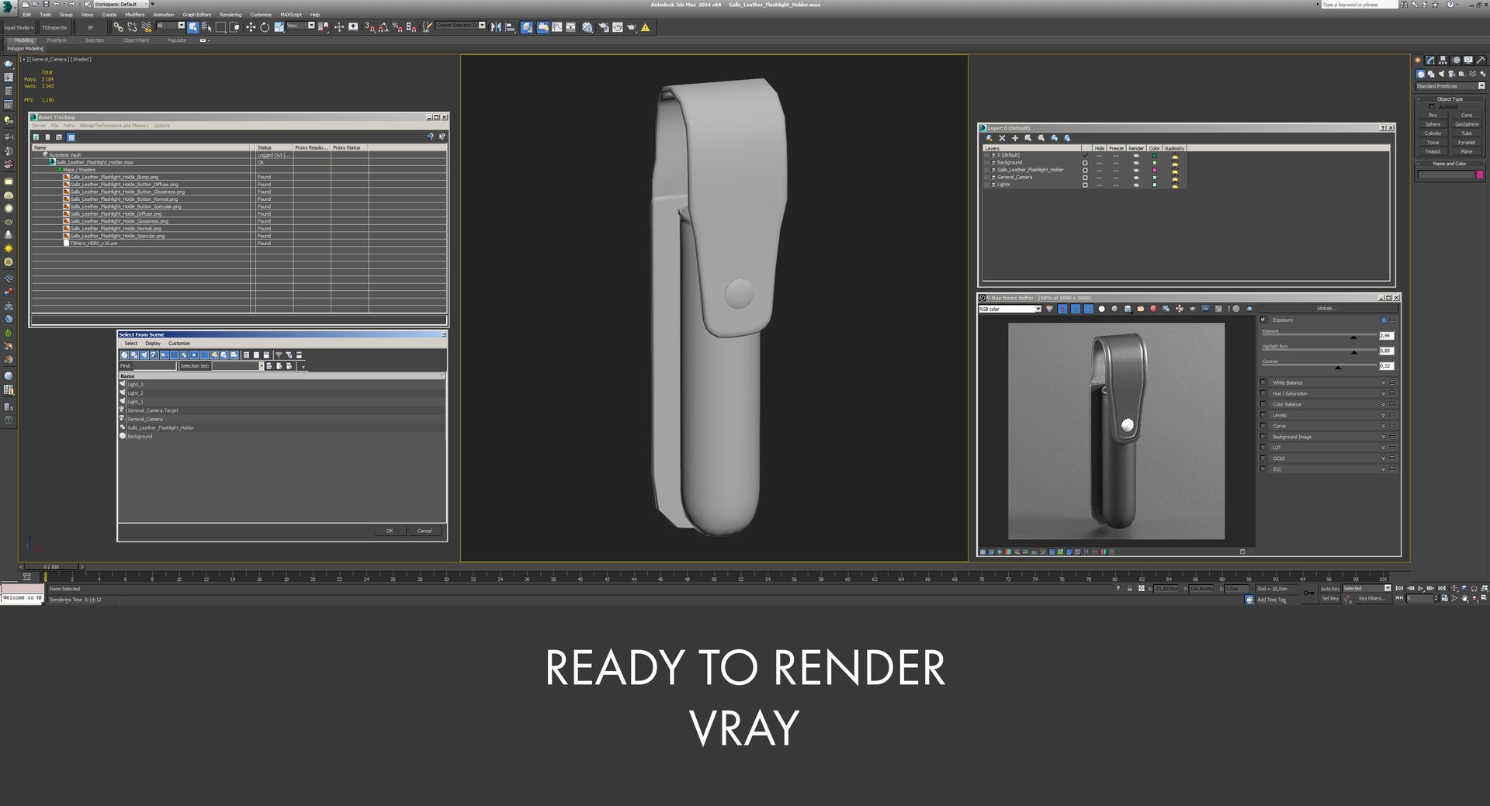The image size is (1490, 806).
Task: Select the Lights category in Create panel
Action: click(1441, 74)
